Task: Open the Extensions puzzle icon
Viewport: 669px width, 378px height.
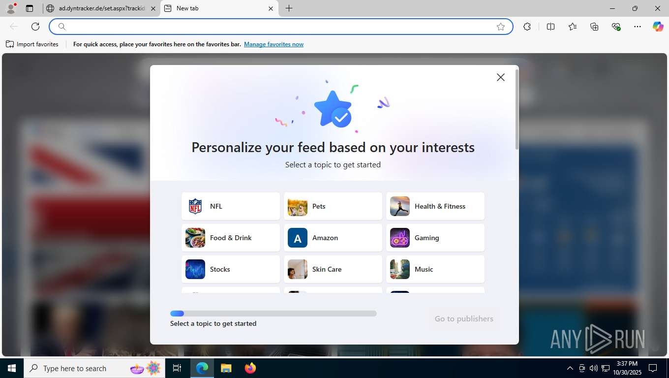Action: 527,27
